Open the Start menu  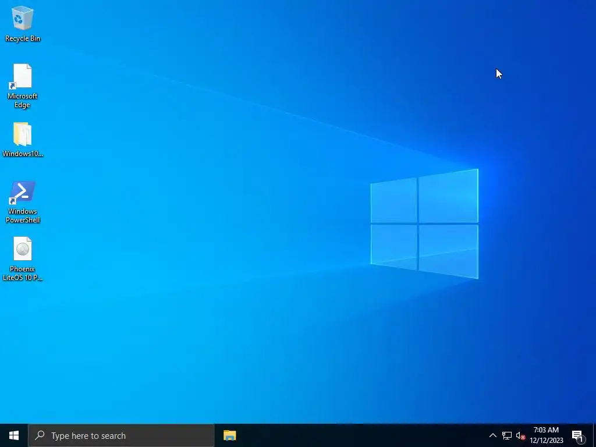(14, 435)
